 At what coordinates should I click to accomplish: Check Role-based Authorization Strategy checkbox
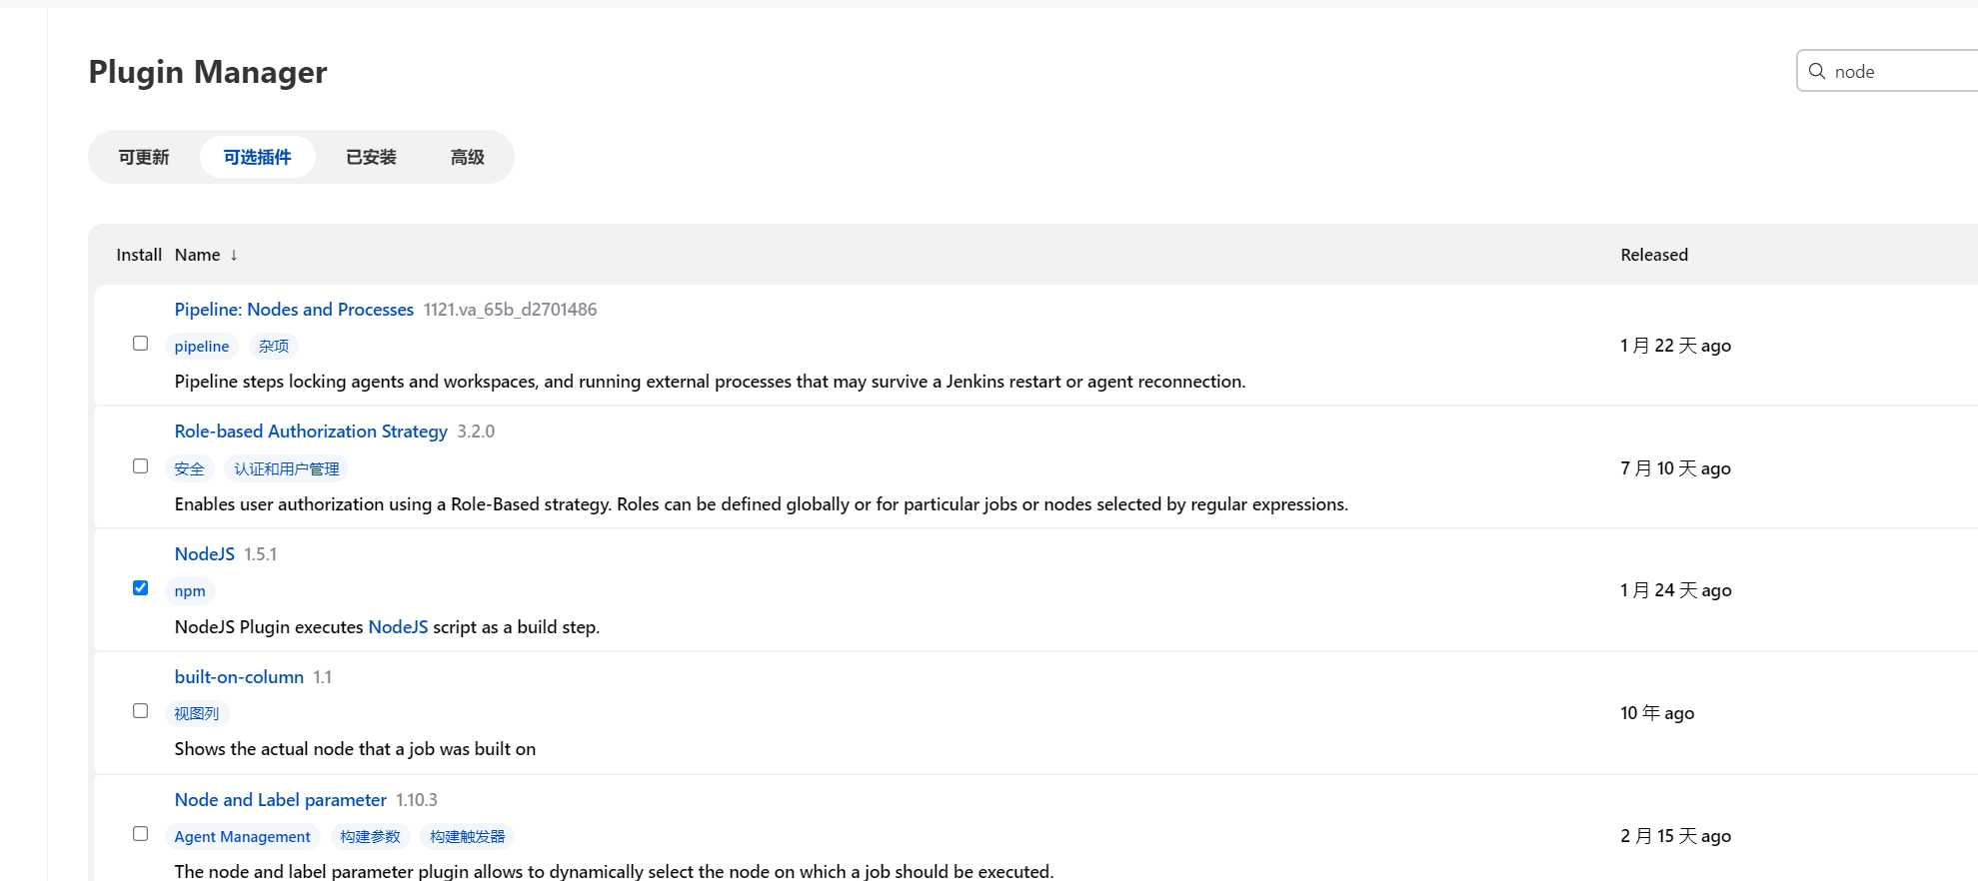141,466
